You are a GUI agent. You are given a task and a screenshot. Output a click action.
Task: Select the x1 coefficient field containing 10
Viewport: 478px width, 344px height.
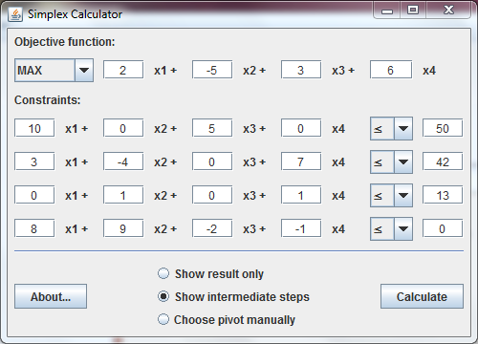pos(34,128)
